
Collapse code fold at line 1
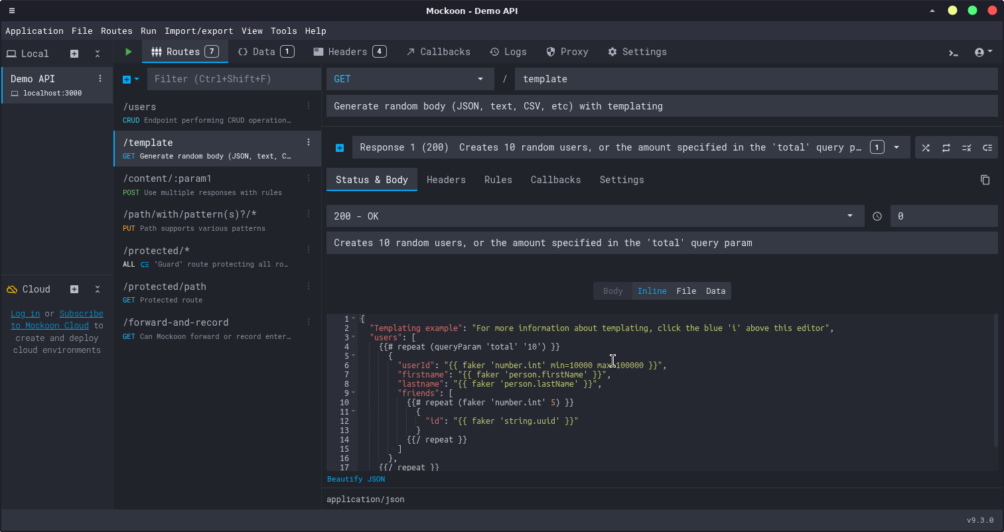tap(354, 319)
